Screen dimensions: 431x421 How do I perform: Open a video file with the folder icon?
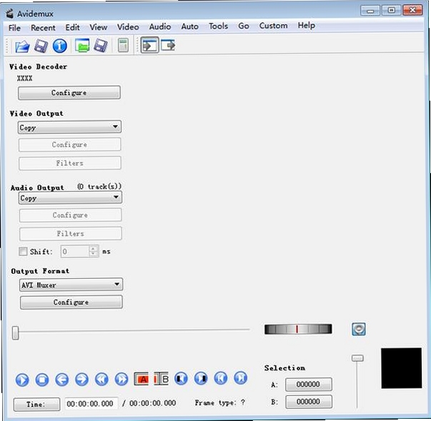22,46
